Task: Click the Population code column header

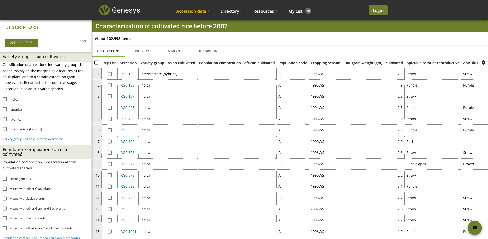Action: pyautogui.click(x=293, y=63)
